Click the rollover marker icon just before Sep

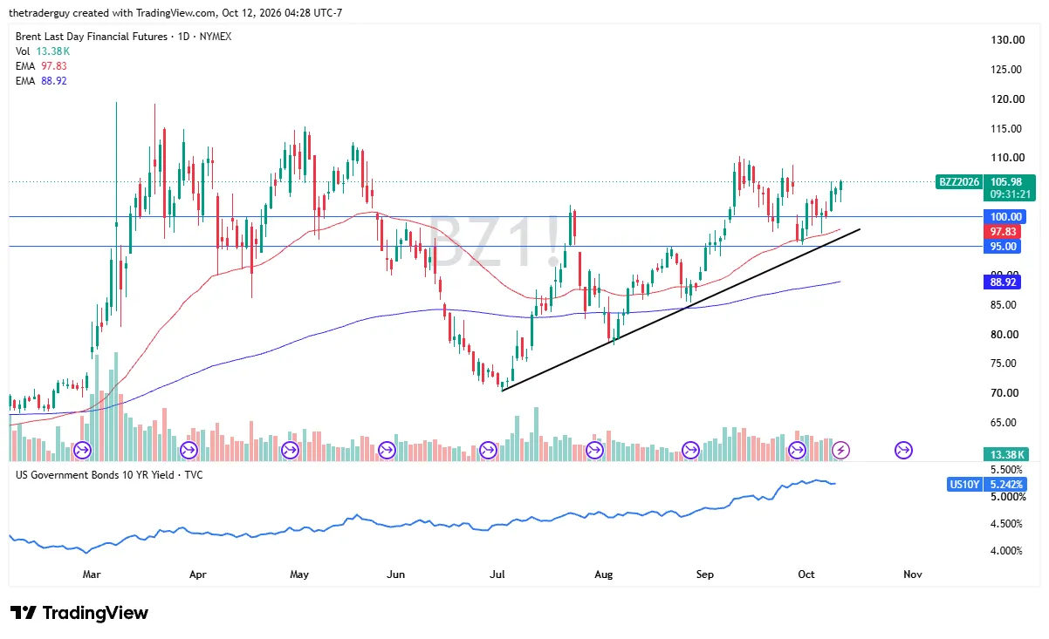[690, 451]
